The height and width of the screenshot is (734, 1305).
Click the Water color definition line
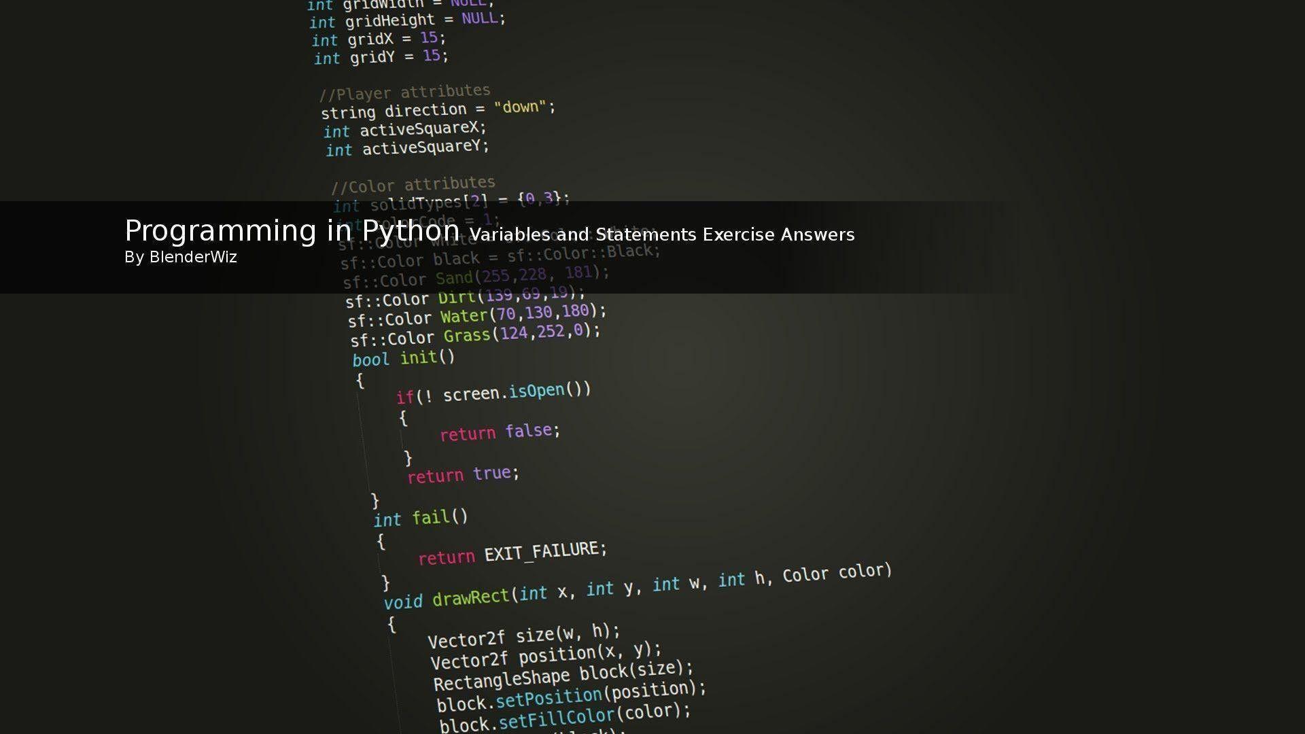click(476, 315)
